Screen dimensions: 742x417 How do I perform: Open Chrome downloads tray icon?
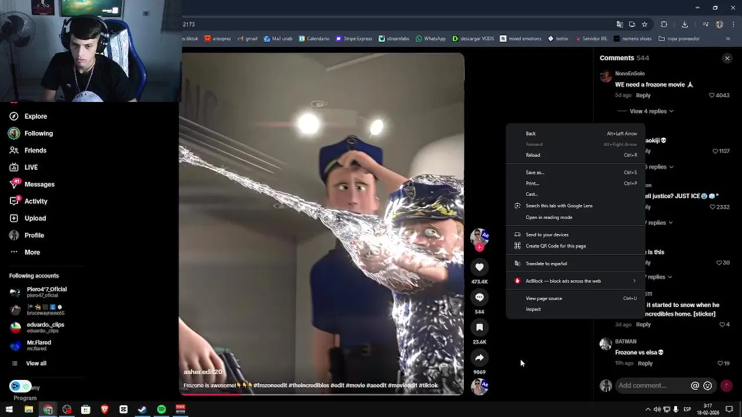coord(685,24)
